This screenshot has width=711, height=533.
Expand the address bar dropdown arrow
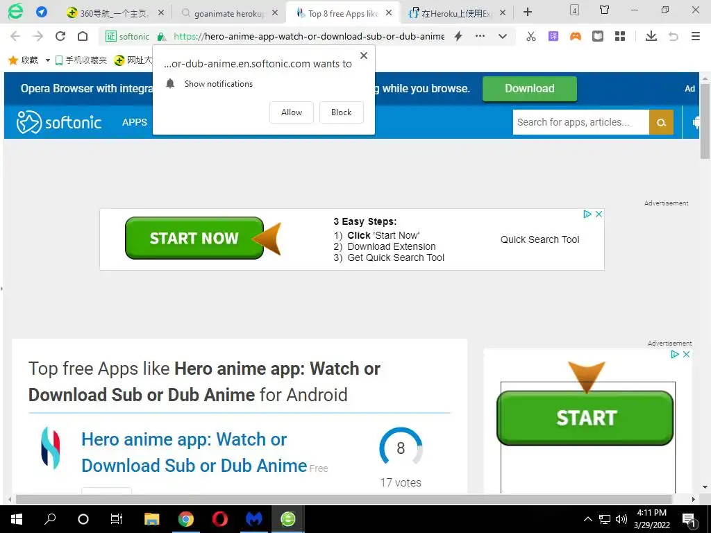(503, 36)
